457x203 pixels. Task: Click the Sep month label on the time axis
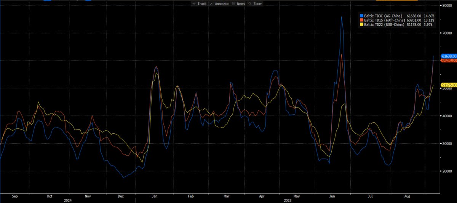[x=15, y=196]
